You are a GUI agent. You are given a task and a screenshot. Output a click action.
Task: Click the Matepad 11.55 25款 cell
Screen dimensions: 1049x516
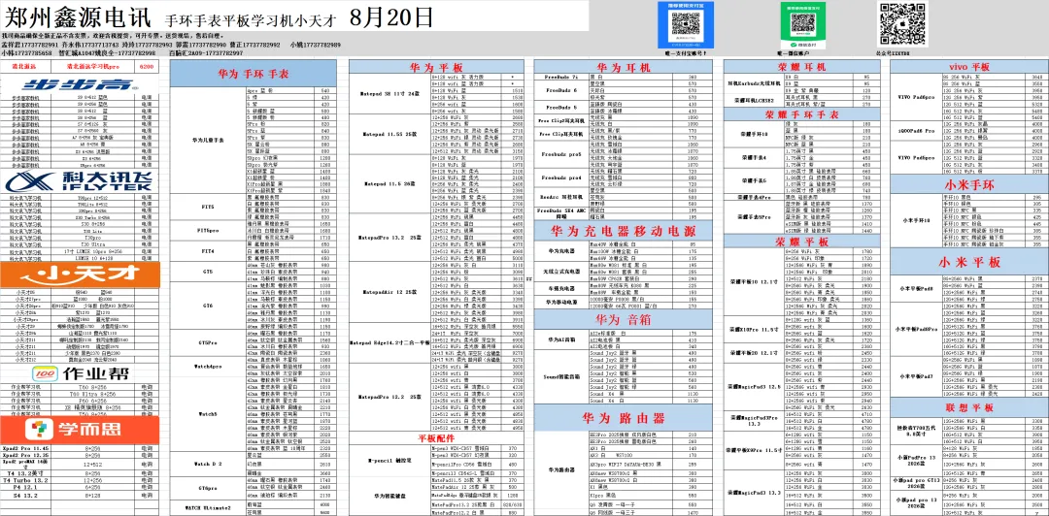coord(390,134)
